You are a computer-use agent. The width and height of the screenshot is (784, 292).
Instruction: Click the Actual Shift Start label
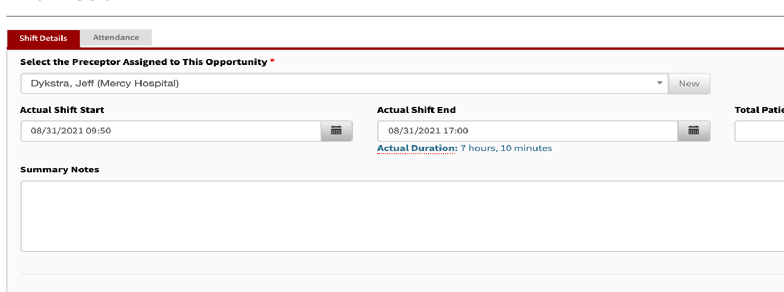click(x=62, y=110)
